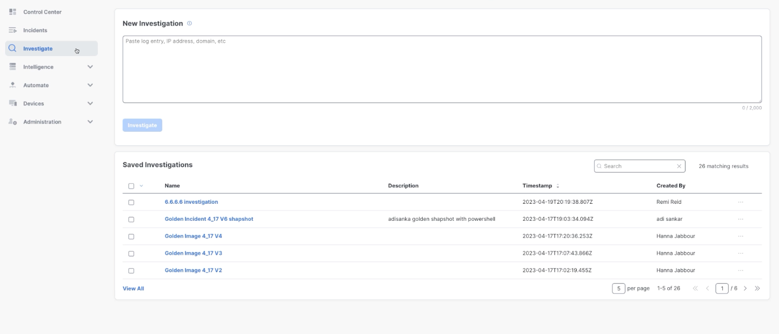Clear the search box with X icon

[679, 166]
